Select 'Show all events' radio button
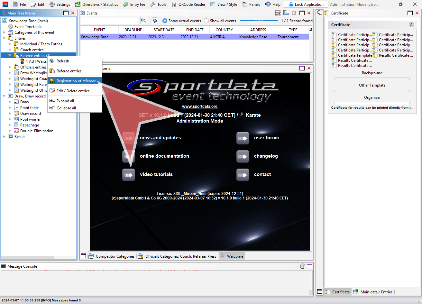This screenshot has height=304, width=422. (206, 21)
